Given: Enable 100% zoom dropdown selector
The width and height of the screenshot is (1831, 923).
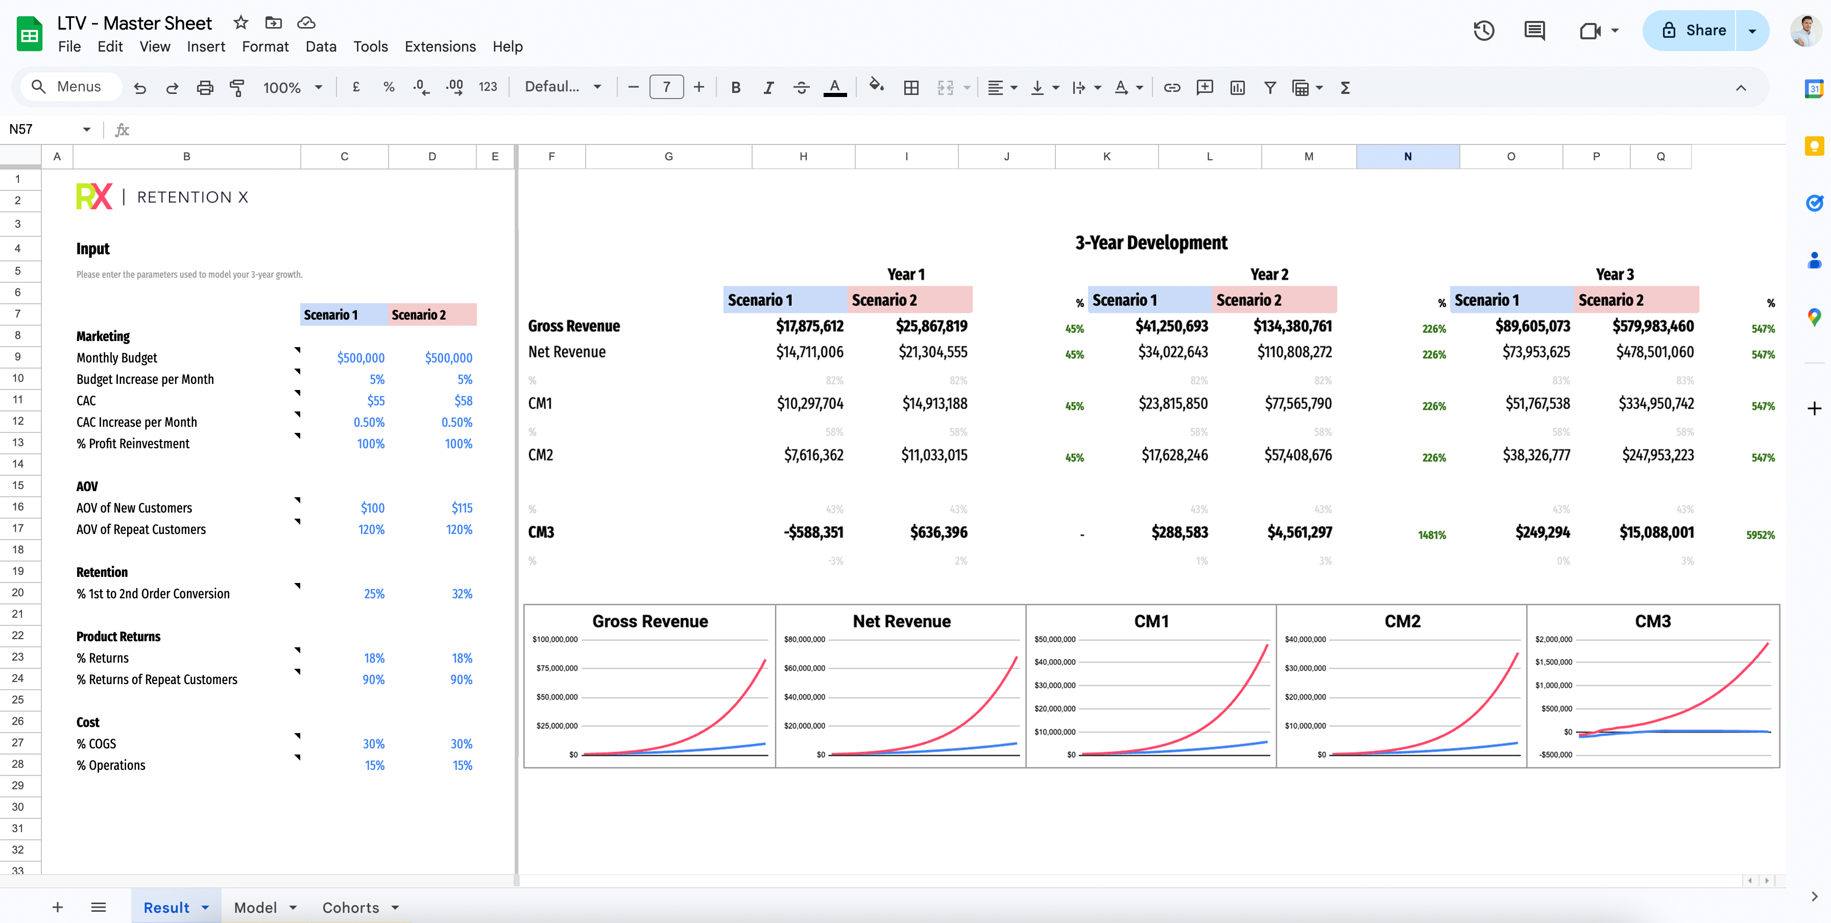Looking at the screenshot, I should [292, 87].
